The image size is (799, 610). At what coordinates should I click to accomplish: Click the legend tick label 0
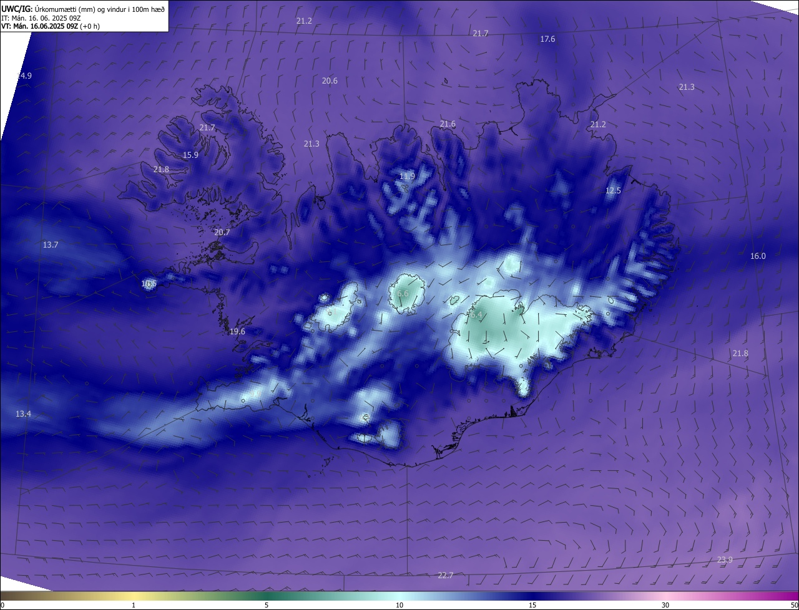click(x=2, y=606)
